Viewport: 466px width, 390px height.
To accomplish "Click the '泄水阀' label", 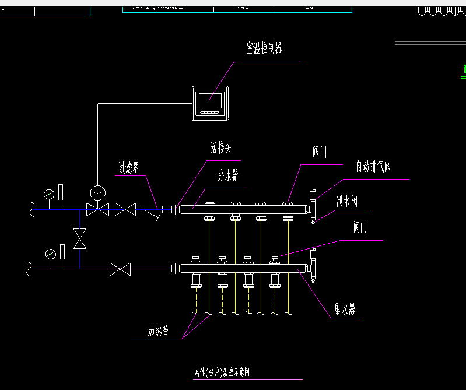I will click(x=346, y=201).
